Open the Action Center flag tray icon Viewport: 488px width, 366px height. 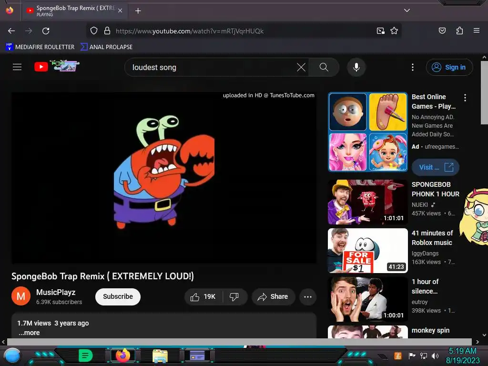tap(412, 356)
